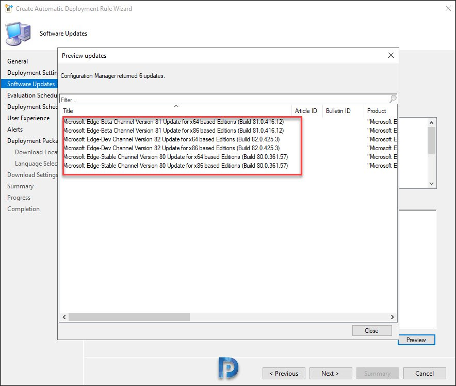The image size is (456, 386).
Task: Click the search magnifier icon in Filter box
Action: (x=393, y=99)
